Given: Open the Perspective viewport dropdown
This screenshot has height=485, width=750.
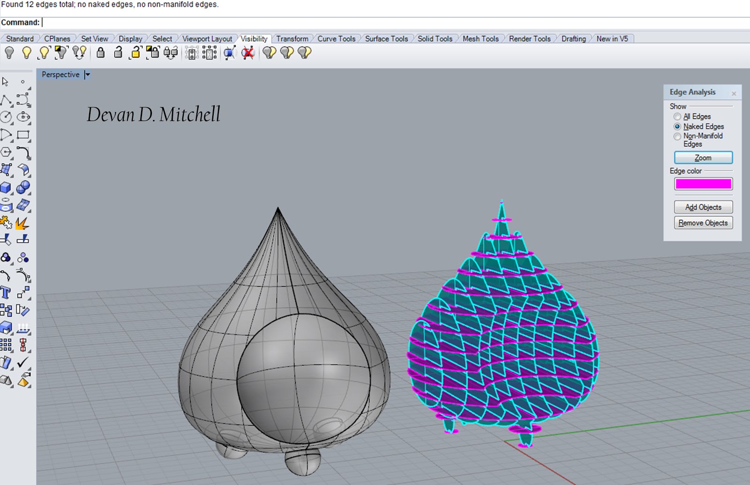Looking at the screenshot, I should (x=87, y=75).
